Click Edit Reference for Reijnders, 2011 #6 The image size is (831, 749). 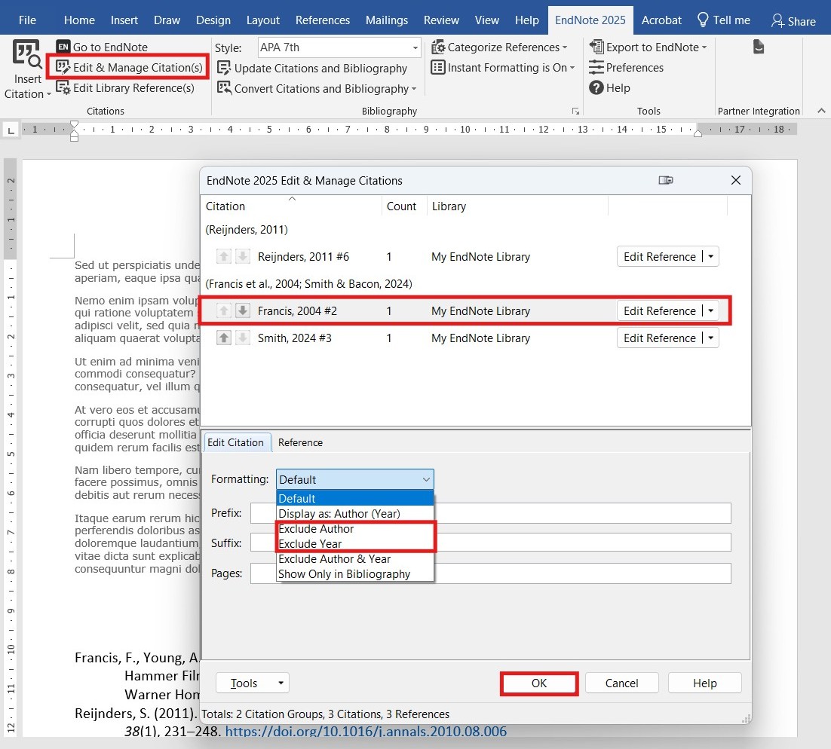pos(660,256)
